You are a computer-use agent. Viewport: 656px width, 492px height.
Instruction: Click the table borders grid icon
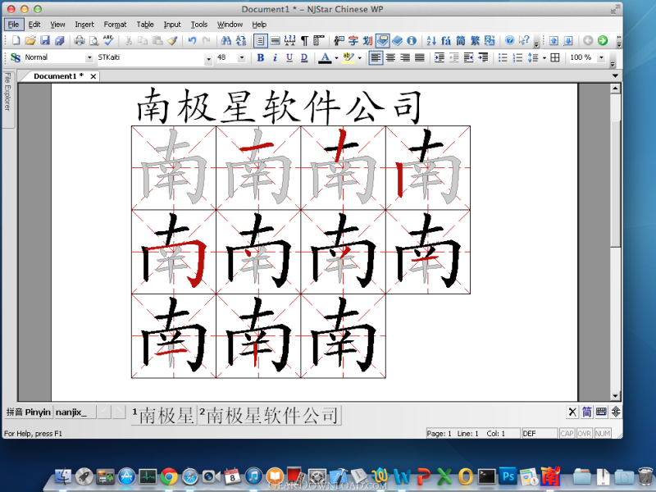(x=555, y=57)
